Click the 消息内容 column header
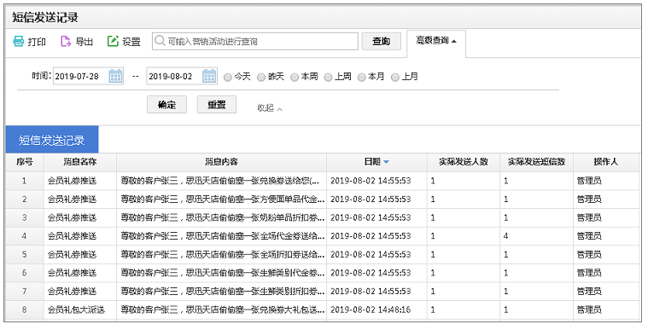The height and width of the screenshot is (330, 648). pos(221,162)
